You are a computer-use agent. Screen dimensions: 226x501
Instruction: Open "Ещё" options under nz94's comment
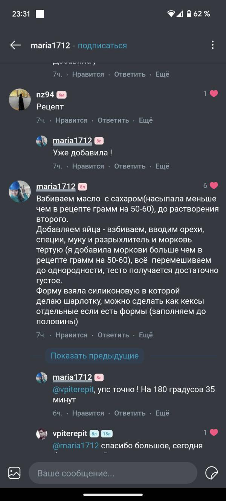pos(146,120)
